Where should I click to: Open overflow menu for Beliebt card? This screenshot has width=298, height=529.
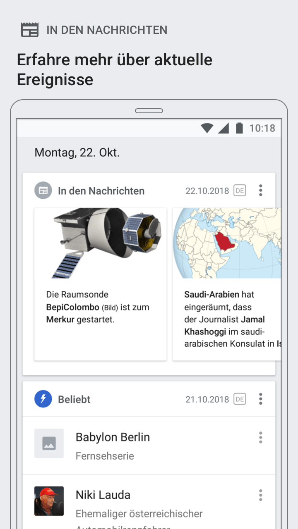260,399
